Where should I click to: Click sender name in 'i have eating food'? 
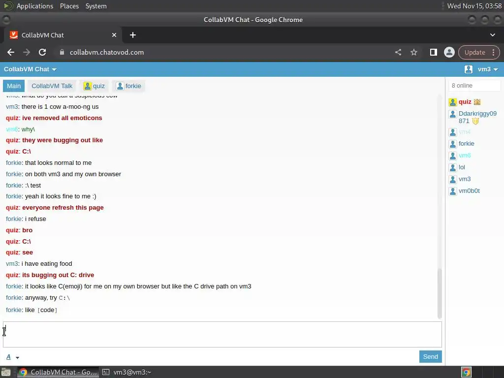12,264
